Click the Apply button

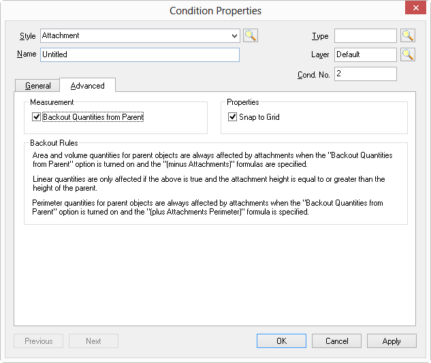pos(392,341)
